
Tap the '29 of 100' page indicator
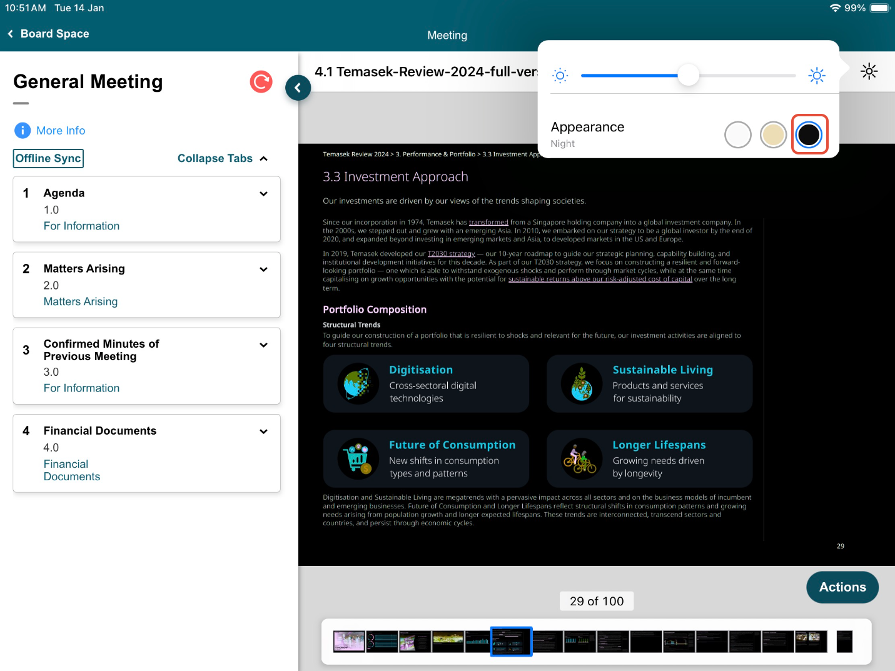tap(597, 601)
